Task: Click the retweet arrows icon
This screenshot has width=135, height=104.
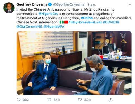Action: [49, 100]
